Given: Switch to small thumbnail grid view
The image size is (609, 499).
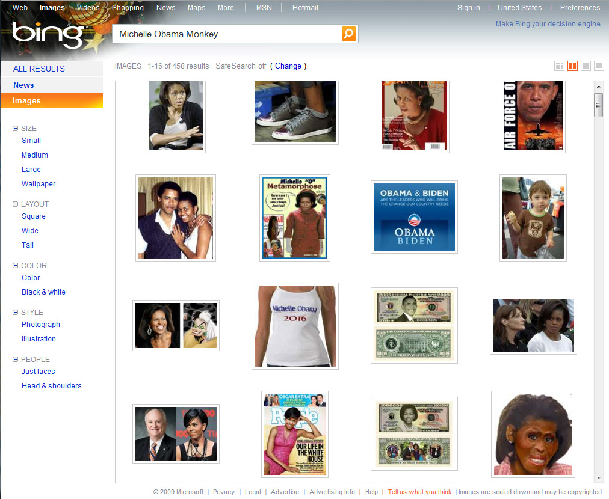Looking at the screenshot, I should tap(560, 66).
